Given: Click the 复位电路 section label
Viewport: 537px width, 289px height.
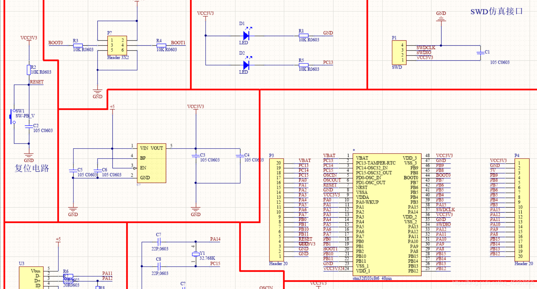Looking at the screenshot, I should [x=32, y=168].
